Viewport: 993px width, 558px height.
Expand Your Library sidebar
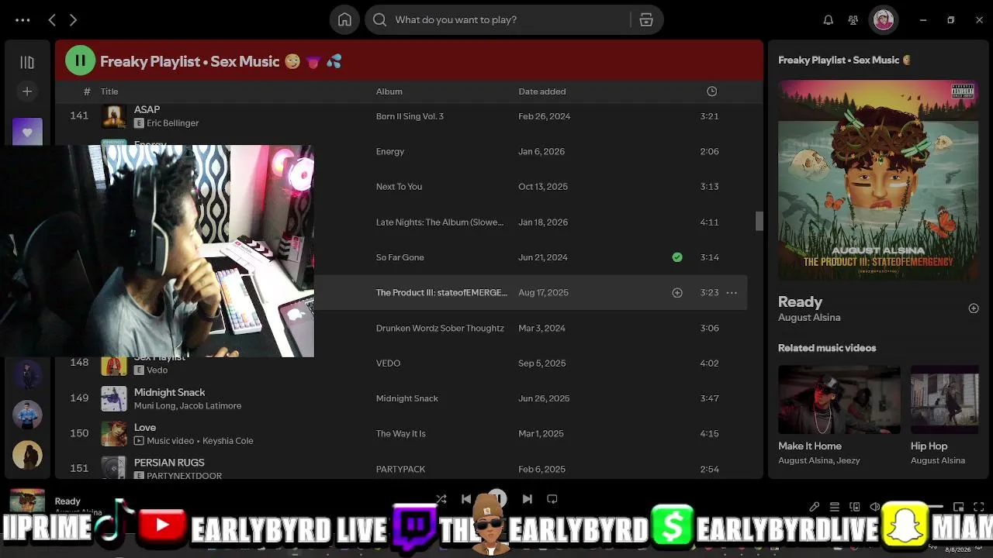(x=27, y=62)
